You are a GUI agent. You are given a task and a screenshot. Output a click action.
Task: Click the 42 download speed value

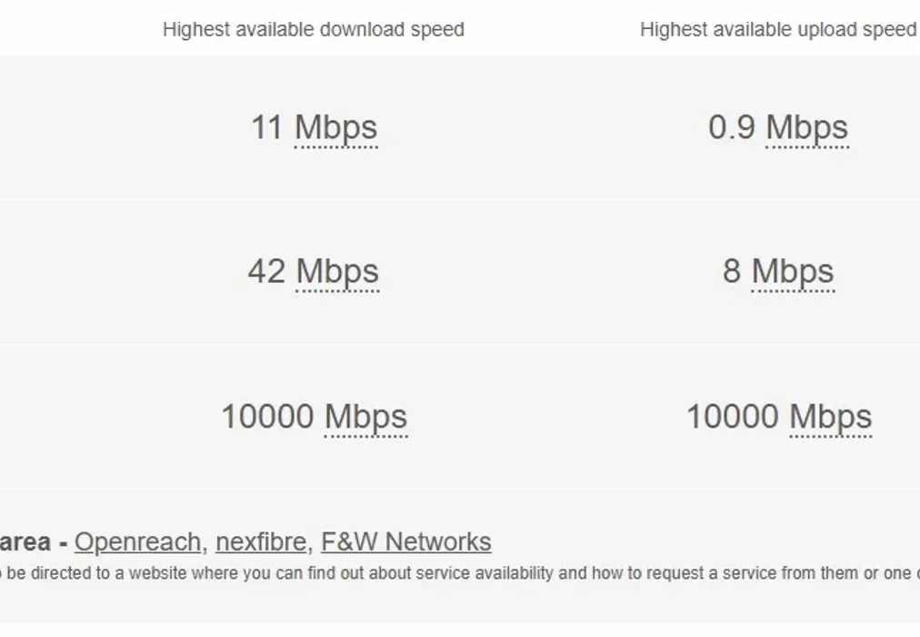pyautogui.click(x=266, y=272)
